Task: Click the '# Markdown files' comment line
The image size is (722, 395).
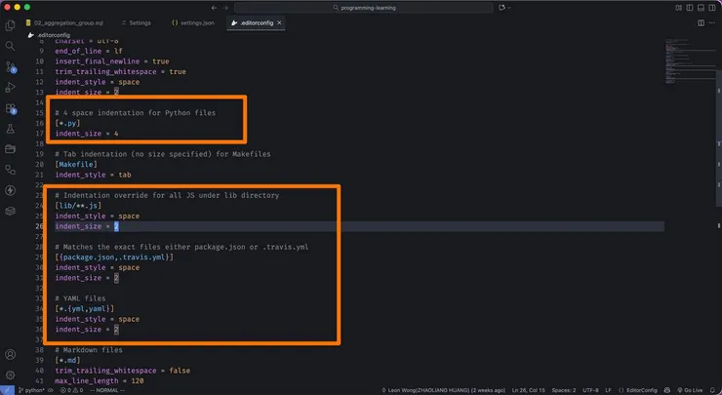Action: pos(89,350)
